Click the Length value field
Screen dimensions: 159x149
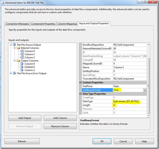(130, 105)
